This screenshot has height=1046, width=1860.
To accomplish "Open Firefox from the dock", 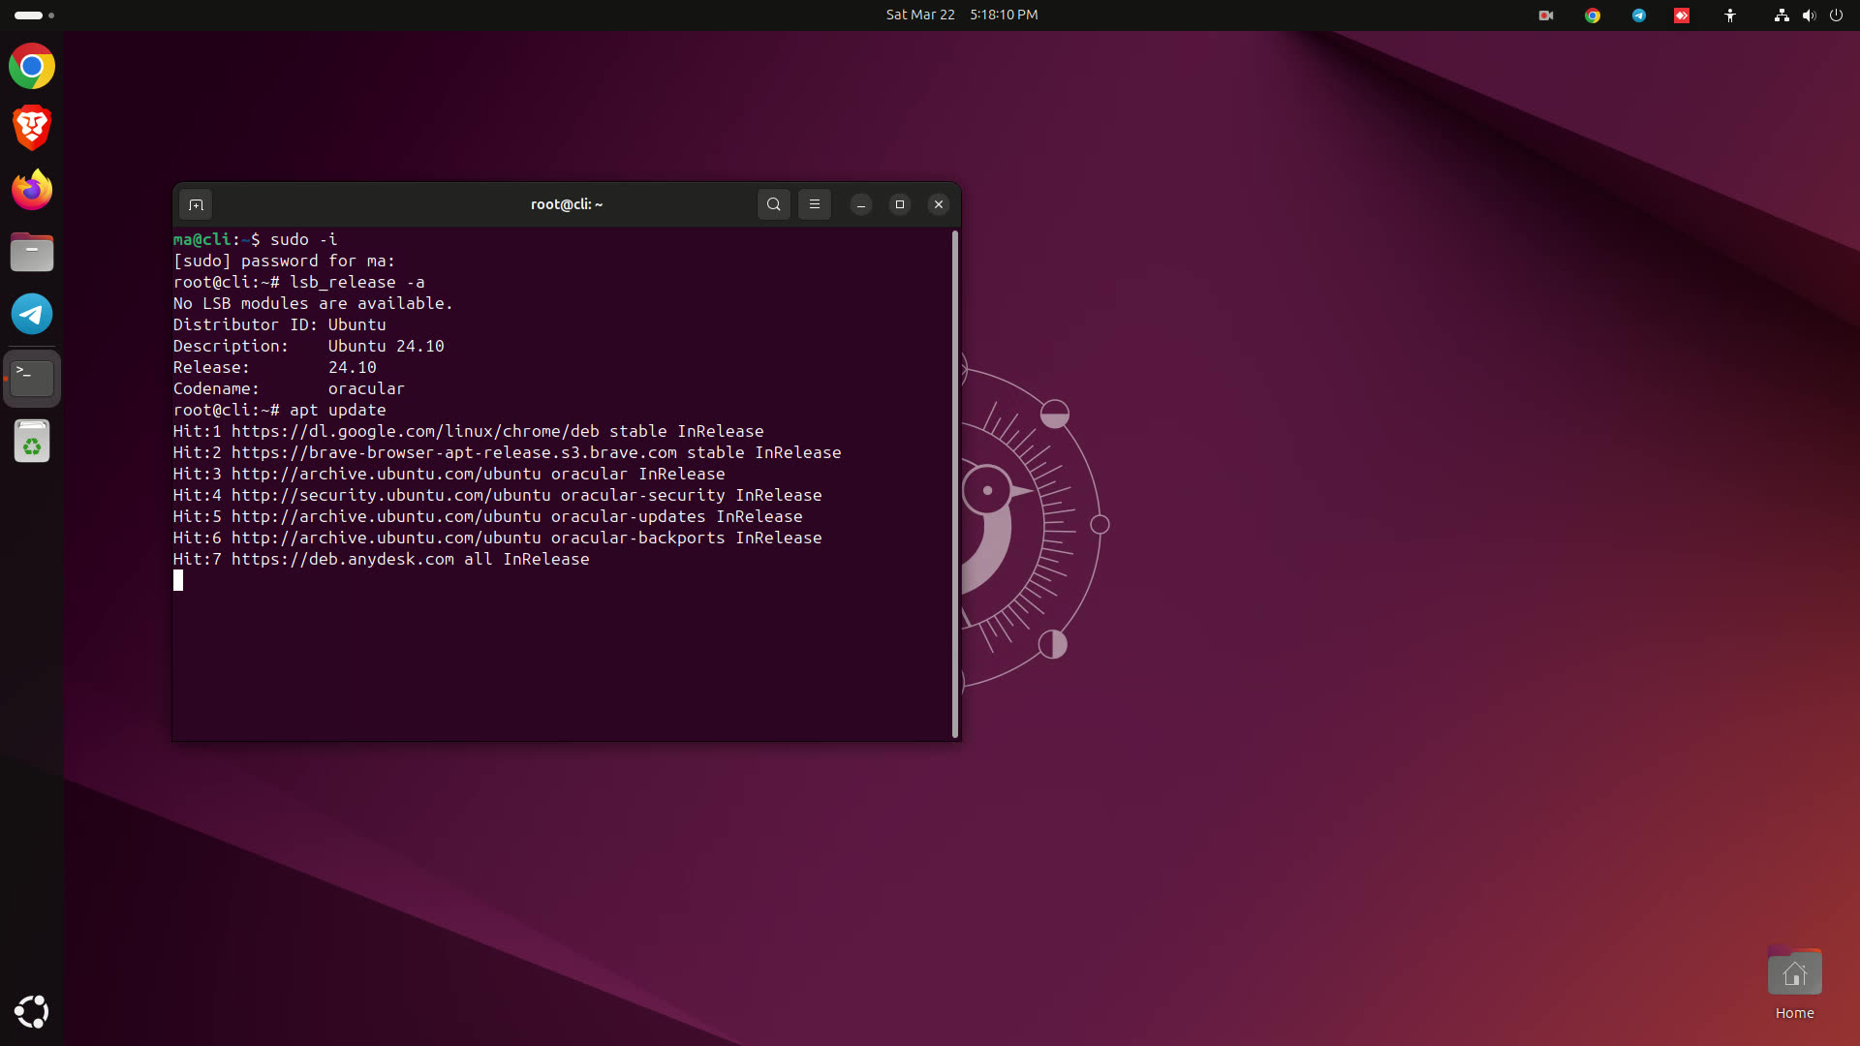I will coord(31,190).
